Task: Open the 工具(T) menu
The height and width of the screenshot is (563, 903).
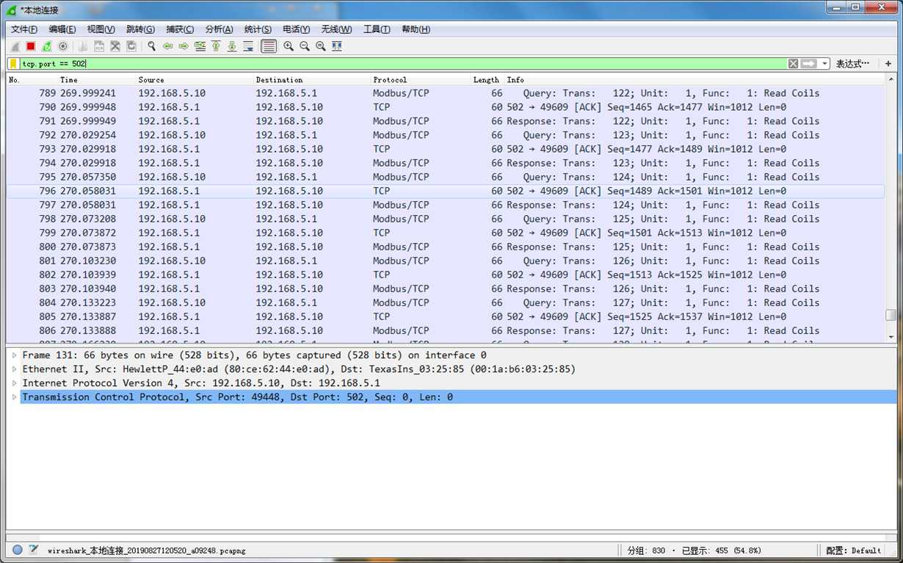Action: (x=377, y=29)
